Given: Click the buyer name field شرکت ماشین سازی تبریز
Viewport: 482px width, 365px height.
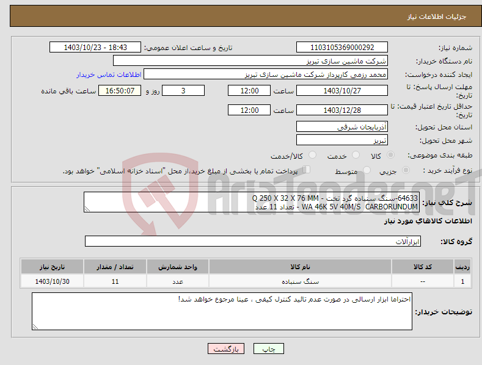Looking at the screenshot, I should [x=250, y=61].
